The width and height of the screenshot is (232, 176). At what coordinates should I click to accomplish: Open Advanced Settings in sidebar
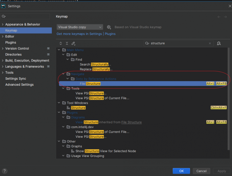(19, 85)
